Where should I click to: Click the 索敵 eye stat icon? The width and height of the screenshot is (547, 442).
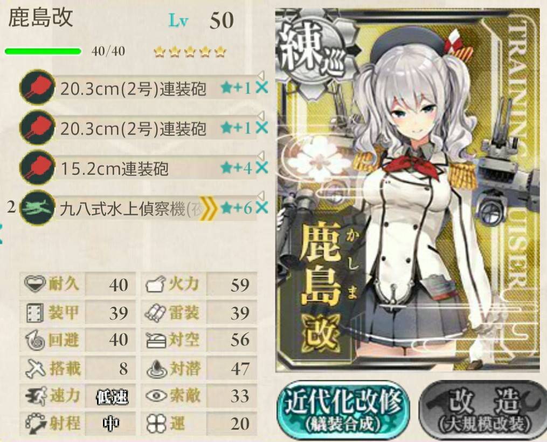156,396
